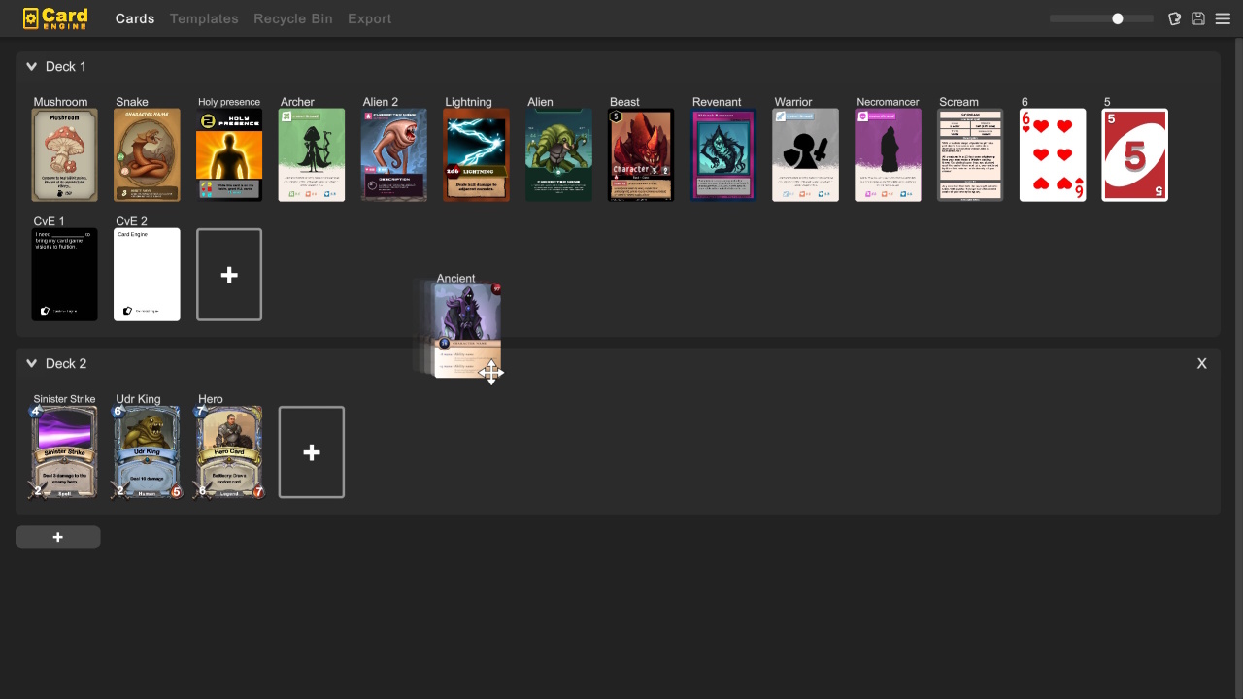
Task: Select the Scream card
Action: (970, 155)
